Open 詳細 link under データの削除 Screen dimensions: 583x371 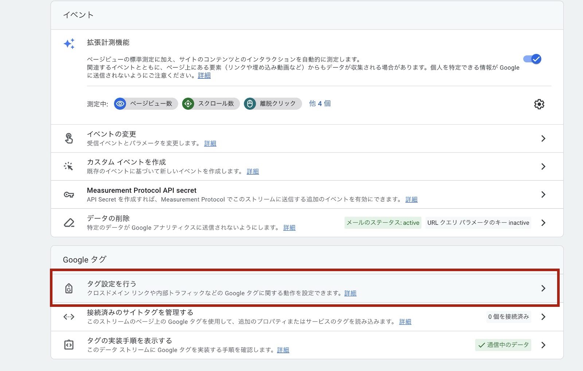[289, 227]
